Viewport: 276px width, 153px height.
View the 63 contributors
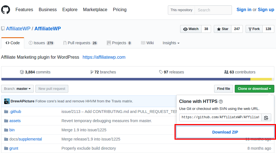point(240,72)
